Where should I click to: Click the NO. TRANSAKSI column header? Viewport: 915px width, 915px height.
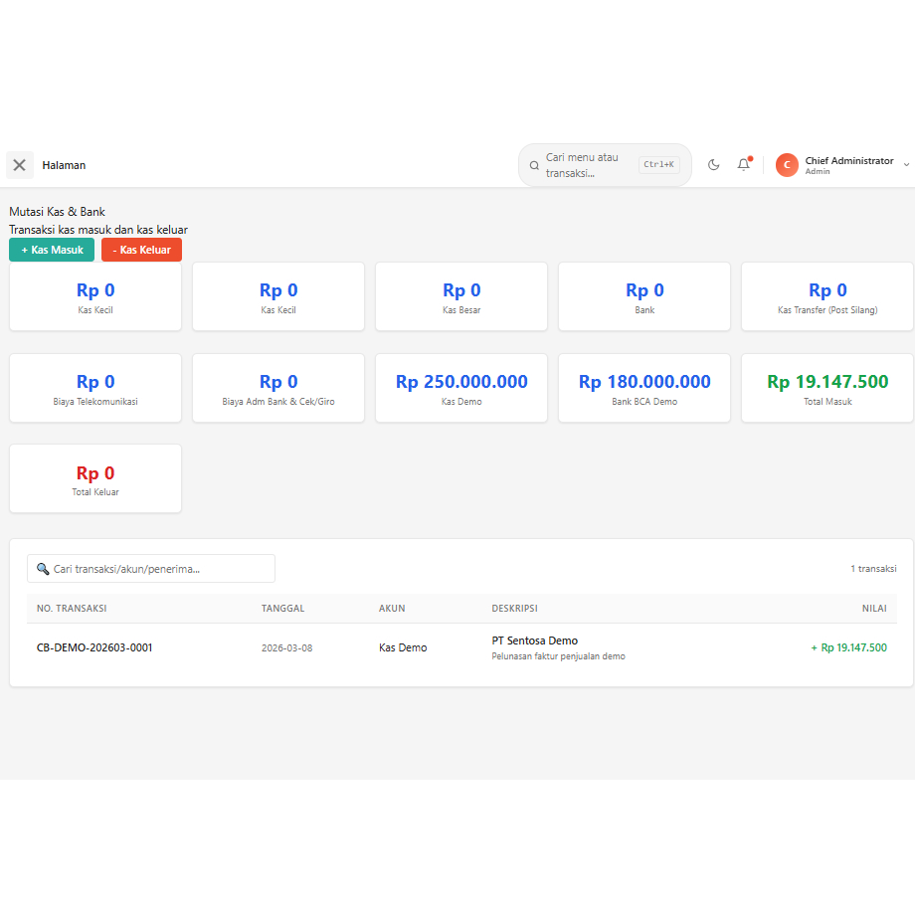coord(72,608)
